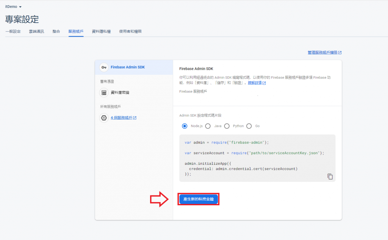This screenshot has width=388, height=240.
Task: Click the 所有服務帳戶 section label
Action: click(x=110, y=107)
